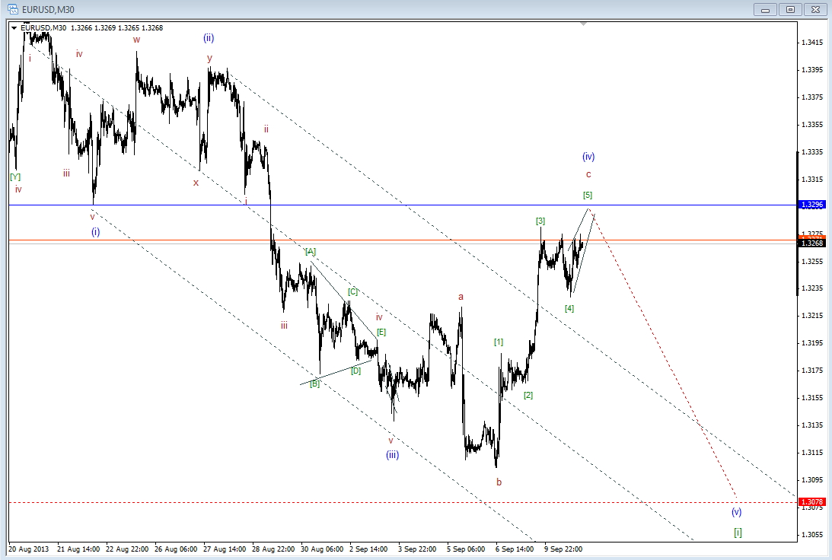The width and height of the screenshot is (832, 560).
Task: Click the green '[B]' triangle label
Action: point(315,383)
